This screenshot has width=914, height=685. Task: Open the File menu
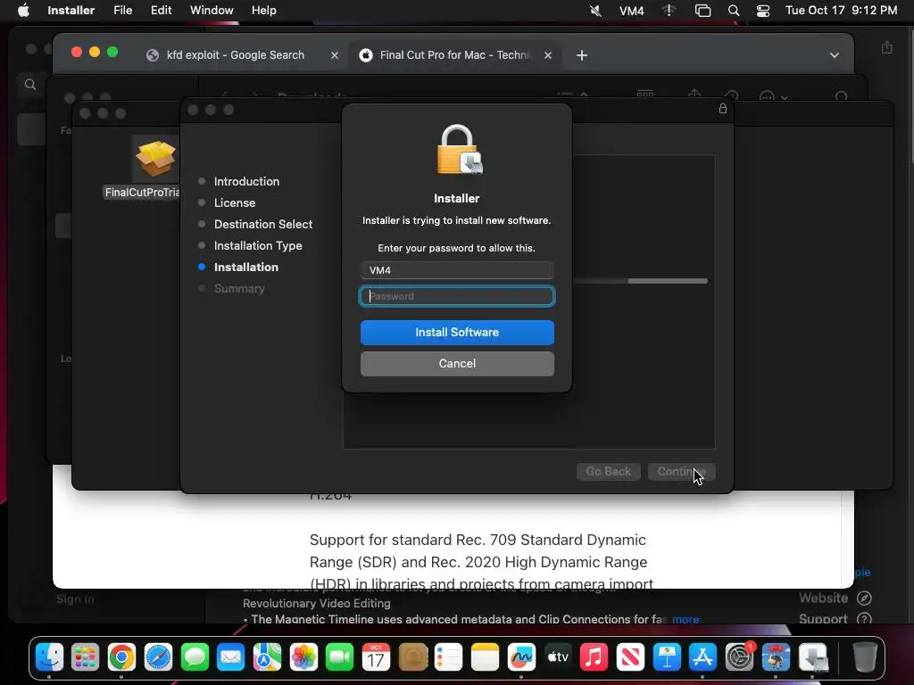122,11
